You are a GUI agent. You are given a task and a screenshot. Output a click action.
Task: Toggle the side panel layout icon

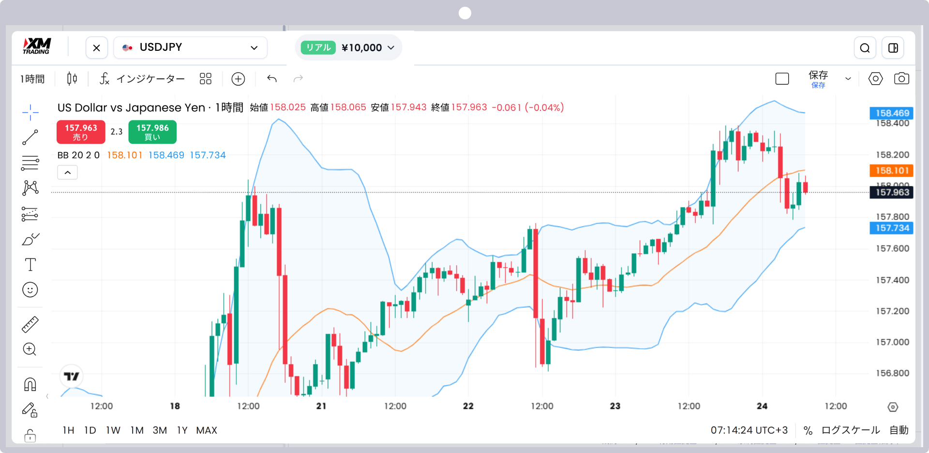893,48
